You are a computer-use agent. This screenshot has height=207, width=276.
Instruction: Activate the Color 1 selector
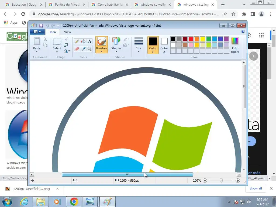[x=153, y=45]
